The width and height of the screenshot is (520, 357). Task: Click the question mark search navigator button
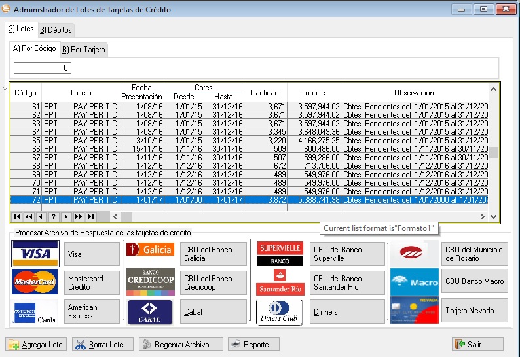(53, 217)
